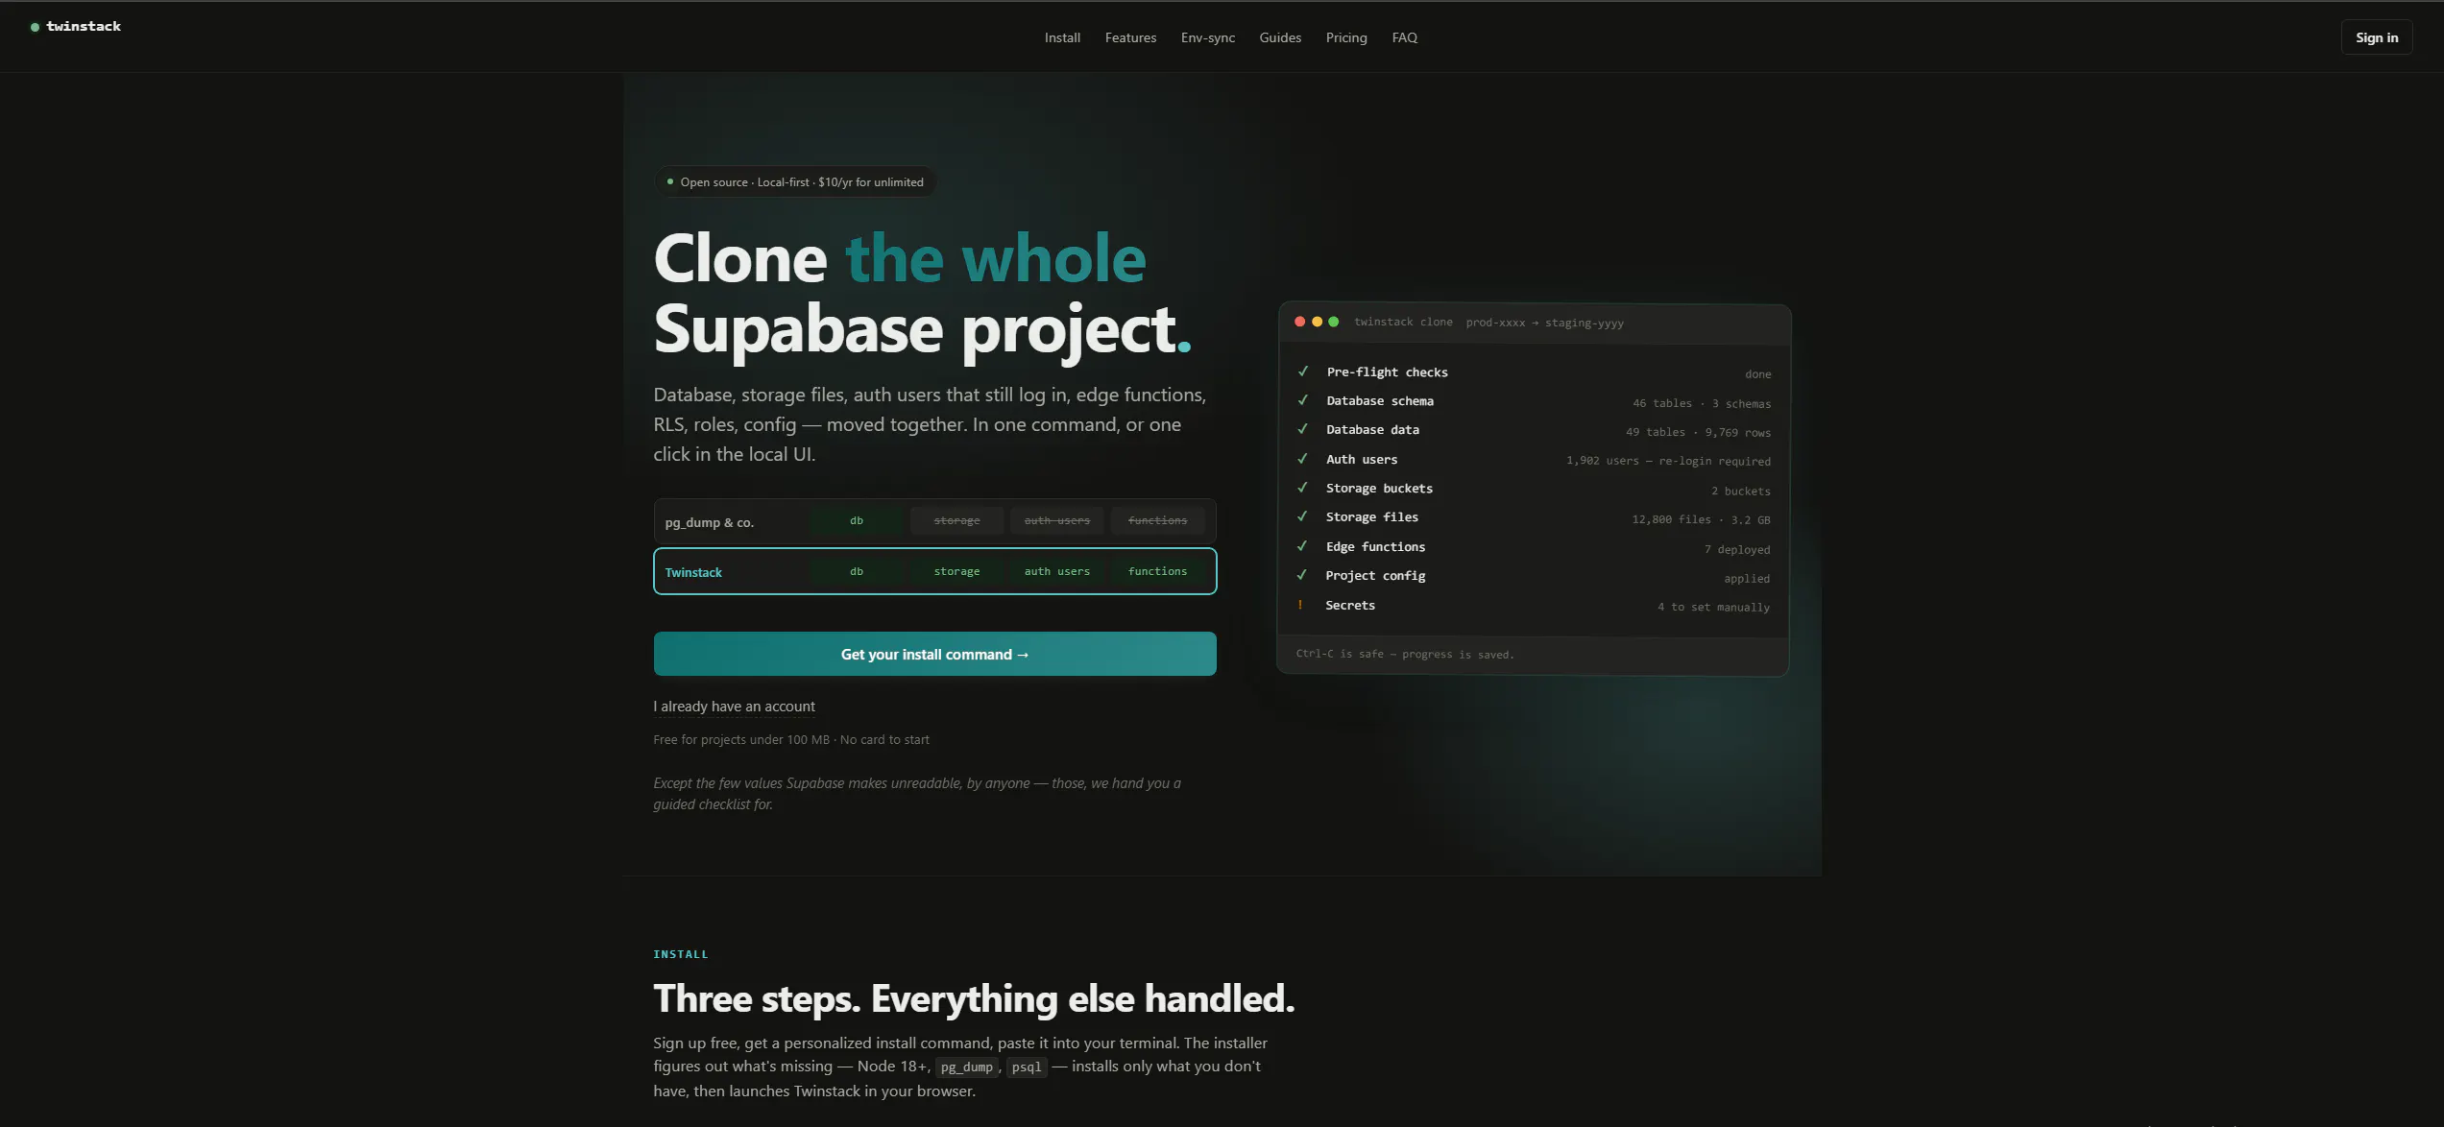Screen dimensions: 2444x1127
Task: Click the 12,800 files · 3.2 GB value
Action: click(x=1701, y=519)
